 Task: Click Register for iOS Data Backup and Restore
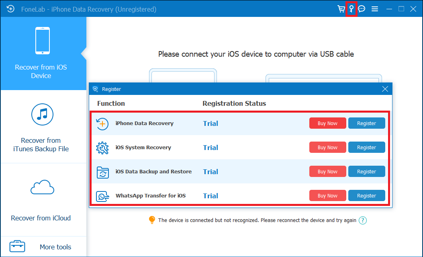point(366,171)
